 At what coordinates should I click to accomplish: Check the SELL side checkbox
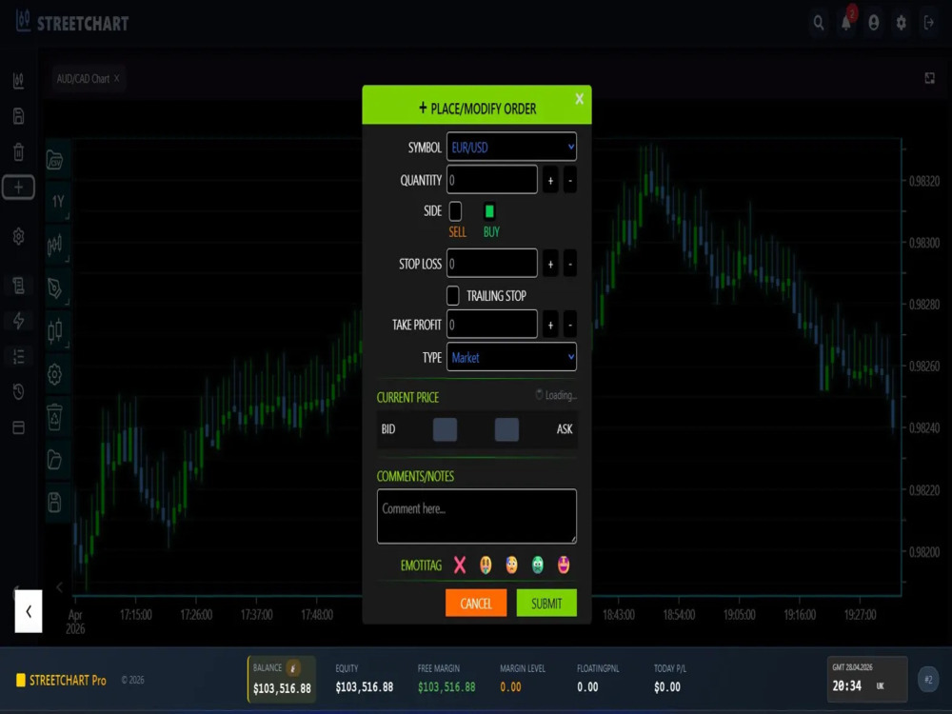455,211
